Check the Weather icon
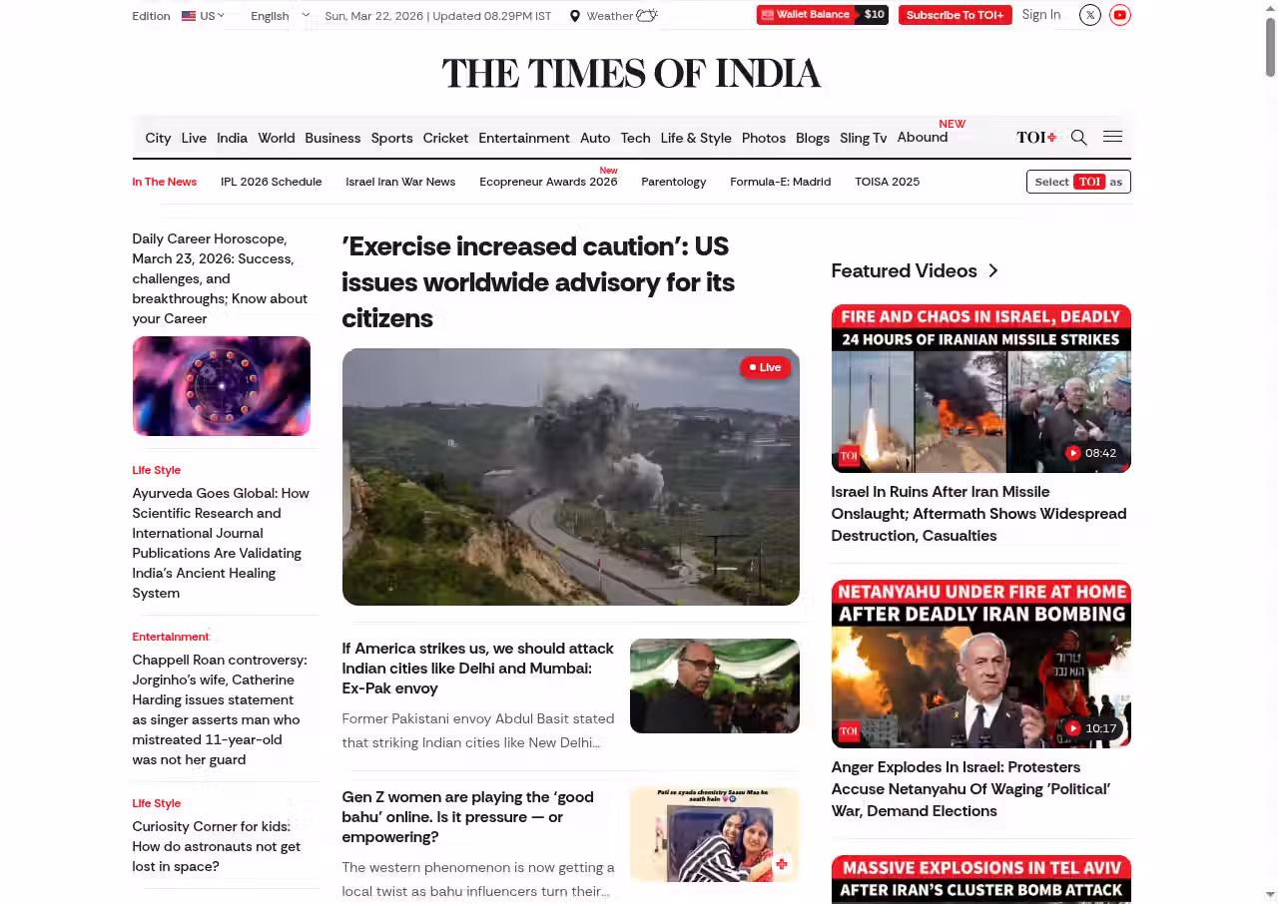This screenshot has width=1278, height=904. tap(647, 15)
